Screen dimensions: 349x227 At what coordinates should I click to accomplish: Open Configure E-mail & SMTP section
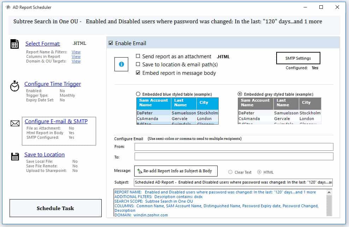[56, 121]
